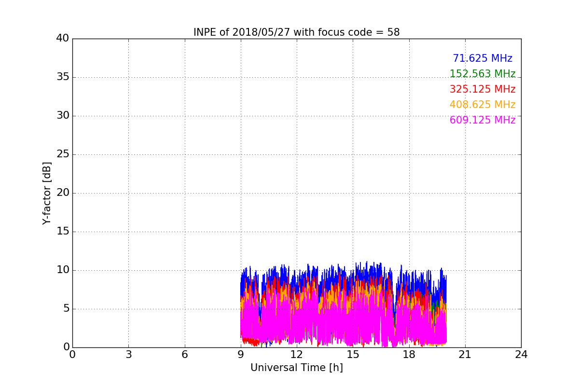Click the Y-factor [dB] axis label

pos(47,193)
